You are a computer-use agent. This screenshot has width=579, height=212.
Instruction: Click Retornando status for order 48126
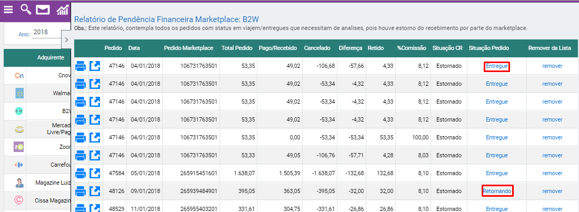[x=497, y=191]
